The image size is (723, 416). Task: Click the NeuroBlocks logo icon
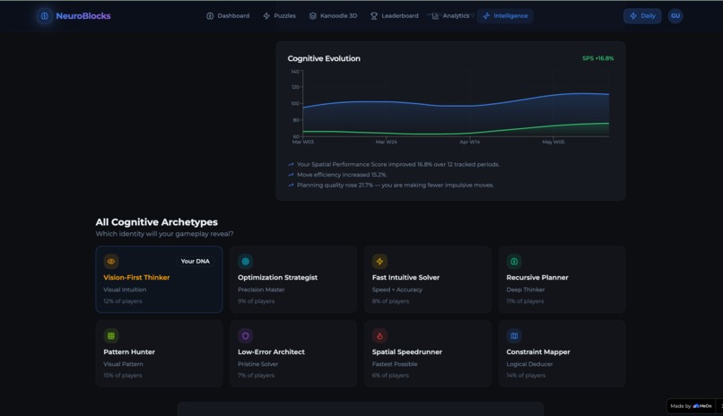tap(44, 16)
